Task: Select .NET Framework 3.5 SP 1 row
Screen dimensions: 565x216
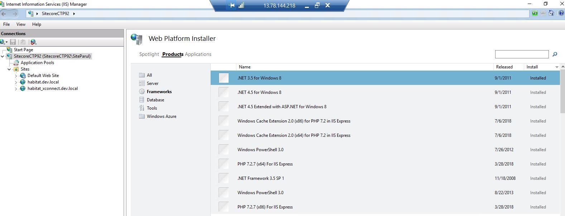Action: point(385,178)
